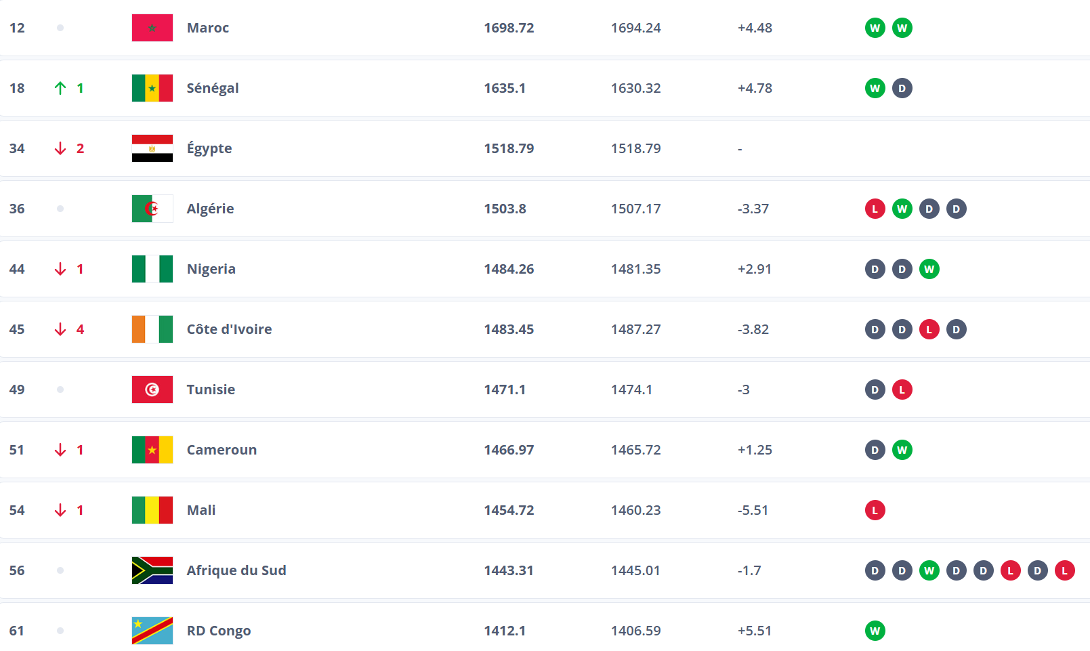The image size is (1090, 651).
Task: Open the Afrique du Sud link
Action: [236, 570]
